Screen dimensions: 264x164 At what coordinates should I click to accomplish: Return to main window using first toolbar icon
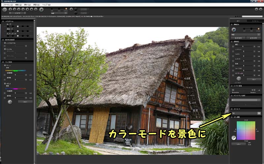tap(5, 10)
